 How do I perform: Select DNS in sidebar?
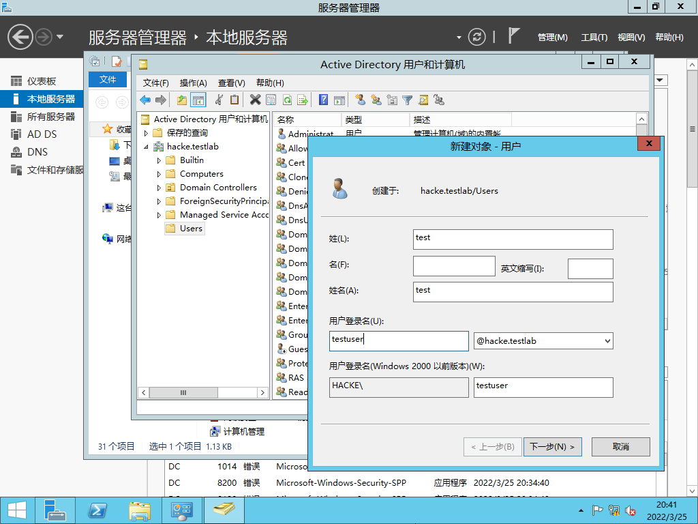pyautogui.click(x=42, y=152)
